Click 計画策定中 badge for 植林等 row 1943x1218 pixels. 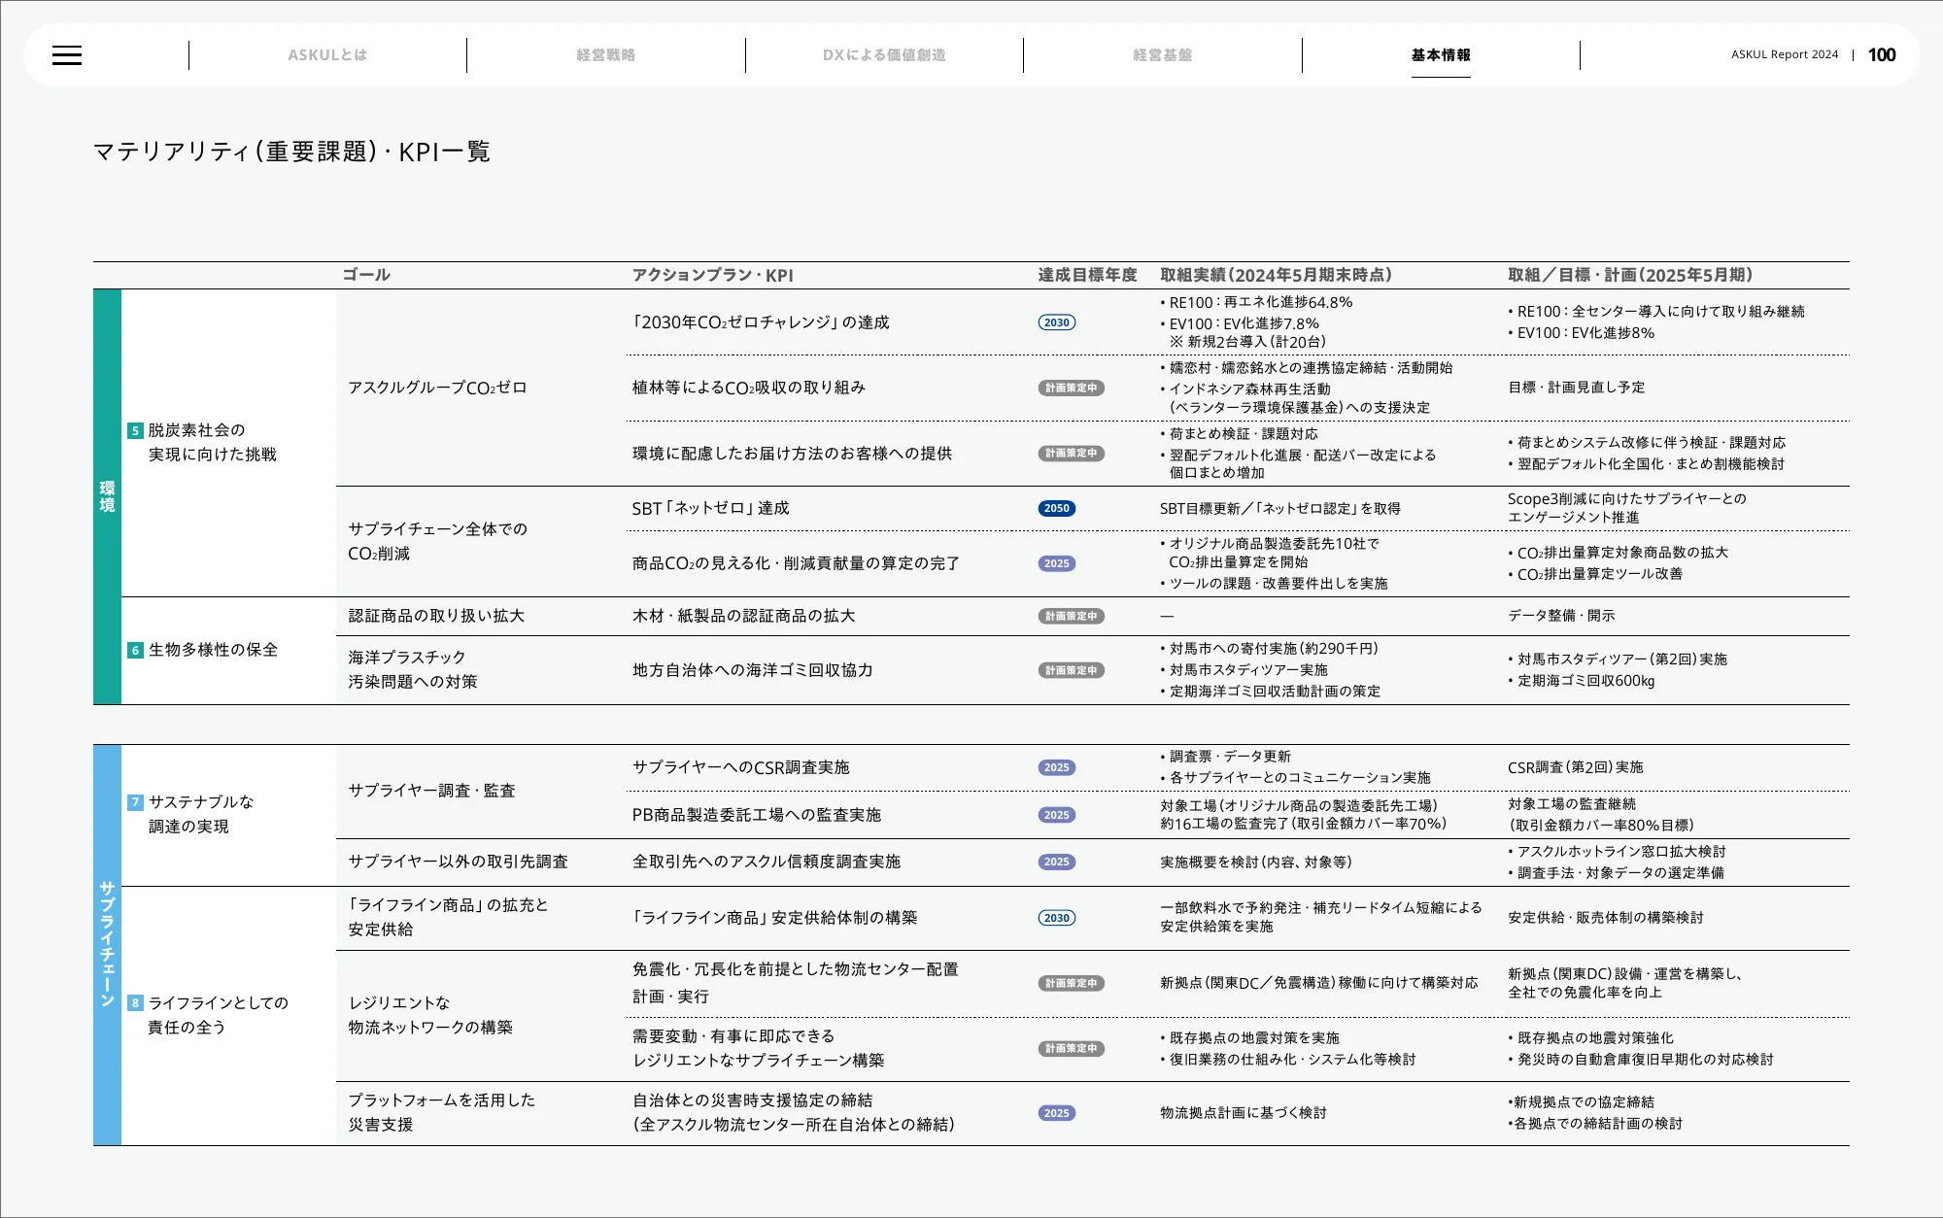point(1071,388)
